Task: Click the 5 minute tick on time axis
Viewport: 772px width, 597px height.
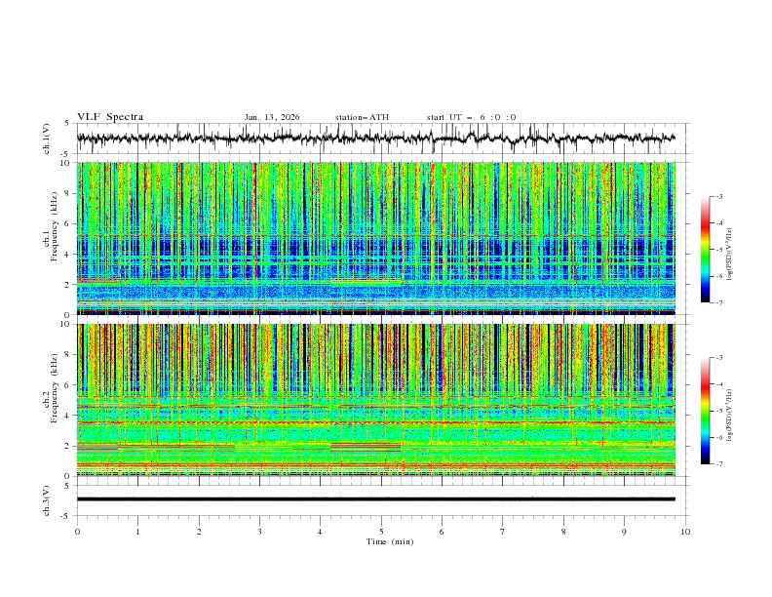Action: 381,532
